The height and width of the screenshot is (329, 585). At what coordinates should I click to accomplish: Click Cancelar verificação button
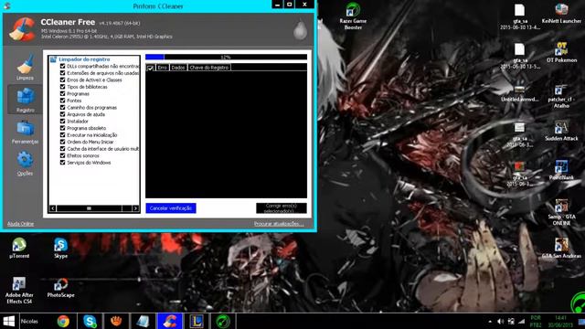[x=171, y=208]
